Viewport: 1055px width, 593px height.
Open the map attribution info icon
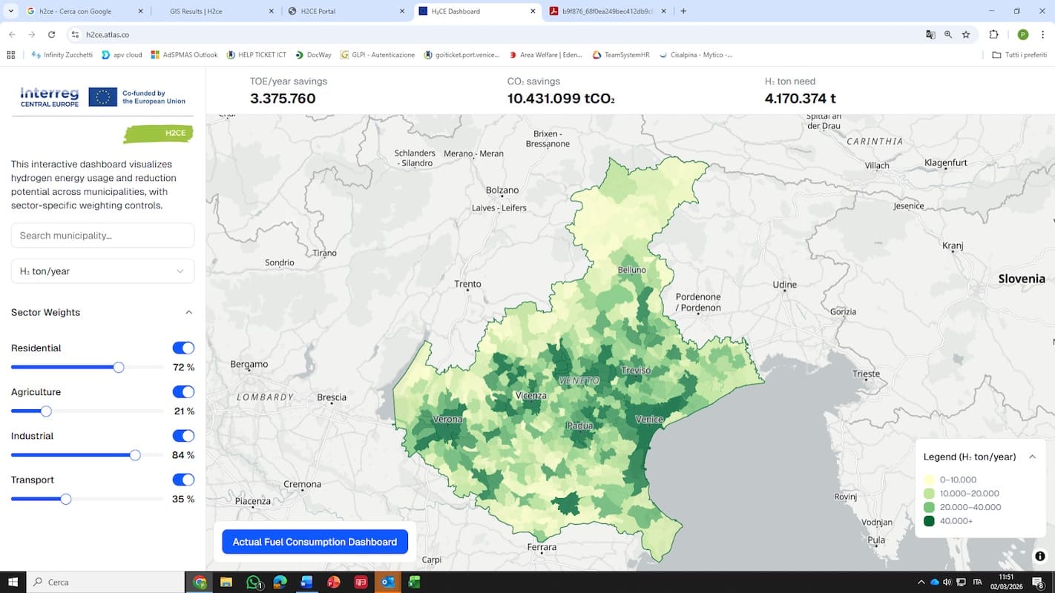(1040, 556)
